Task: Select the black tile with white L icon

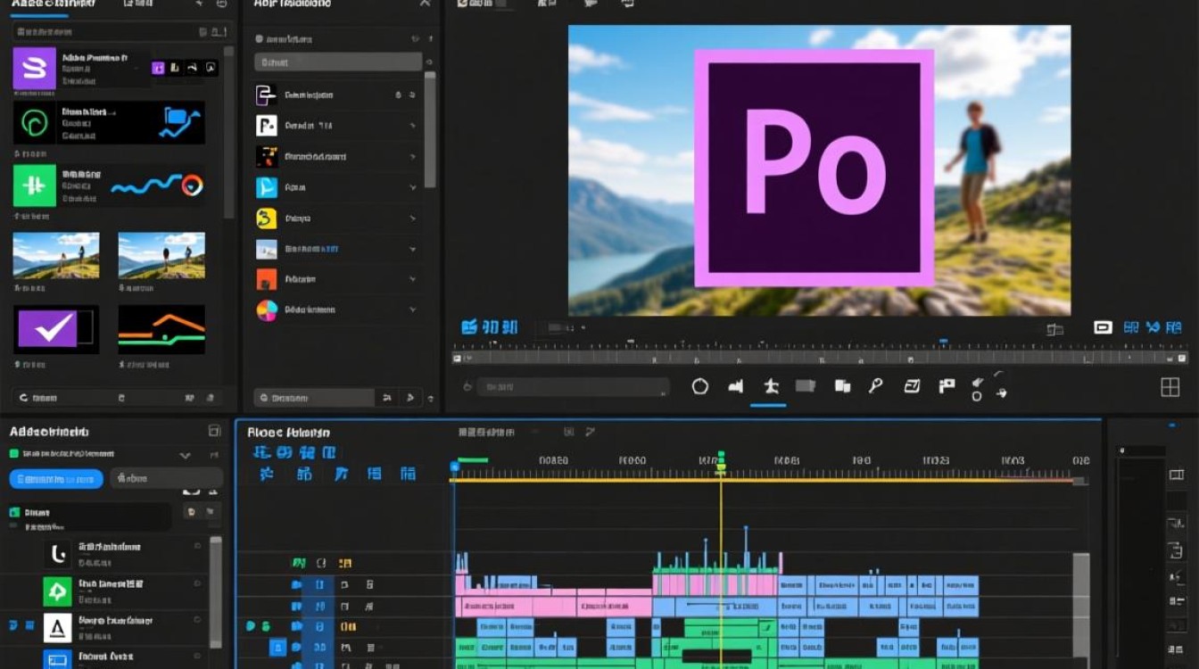Action: pyautogui.click(x=57, y=554)
